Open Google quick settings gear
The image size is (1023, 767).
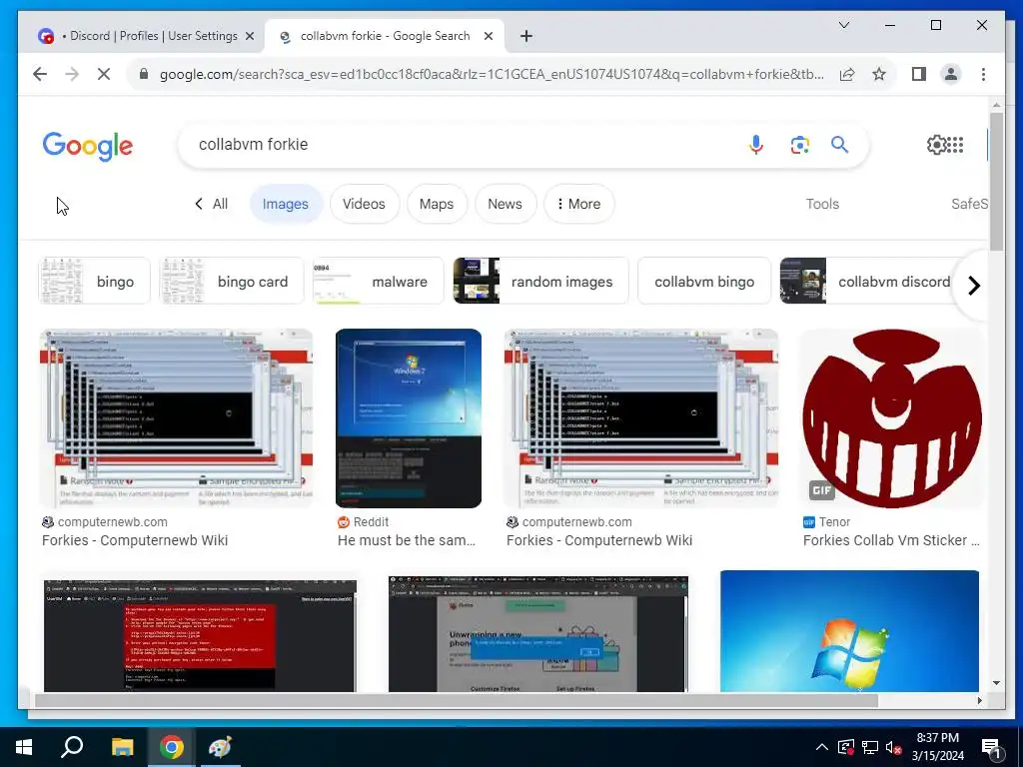pyautogui.click(x=936, y=144)
